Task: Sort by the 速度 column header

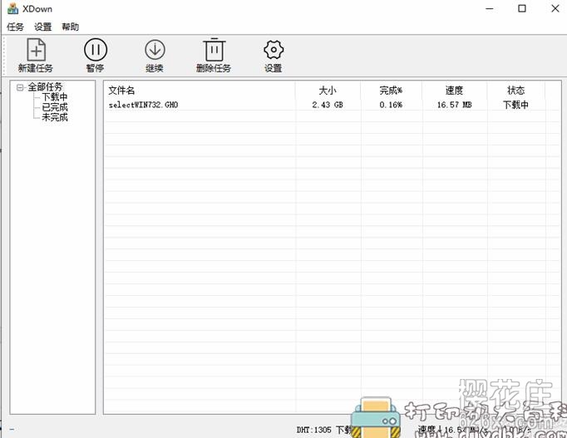Action: (x=454, y=91)
